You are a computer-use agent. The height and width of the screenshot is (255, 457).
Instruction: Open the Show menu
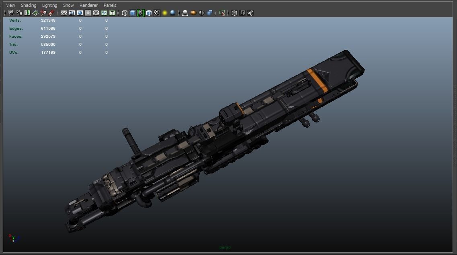pos(68,5)
